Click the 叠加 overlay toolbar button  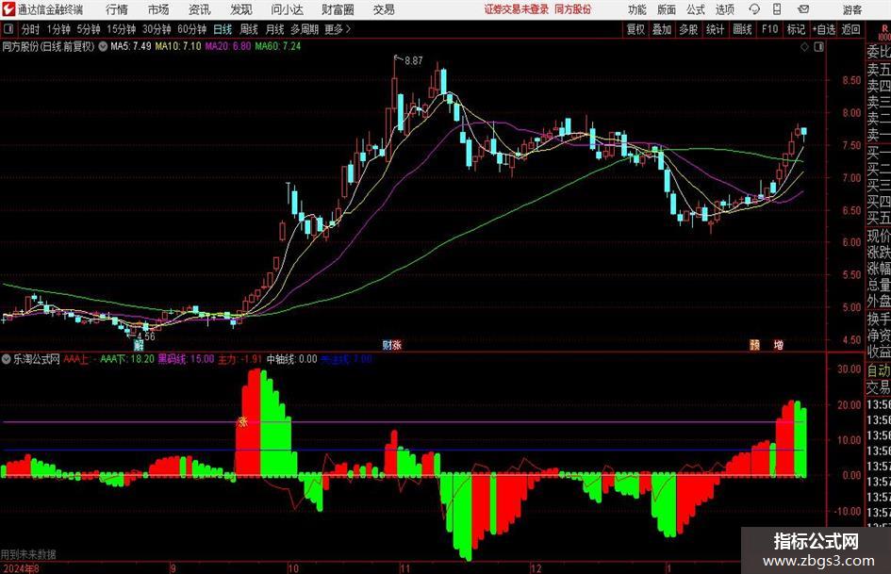[x=662, y=29]
